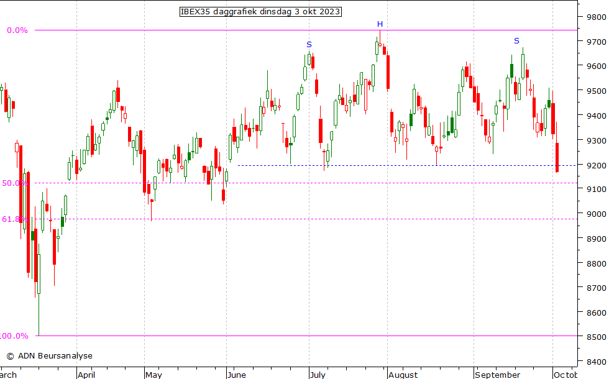
Task: Click the right S shoulder marker in September
Action: click(516, 41)
